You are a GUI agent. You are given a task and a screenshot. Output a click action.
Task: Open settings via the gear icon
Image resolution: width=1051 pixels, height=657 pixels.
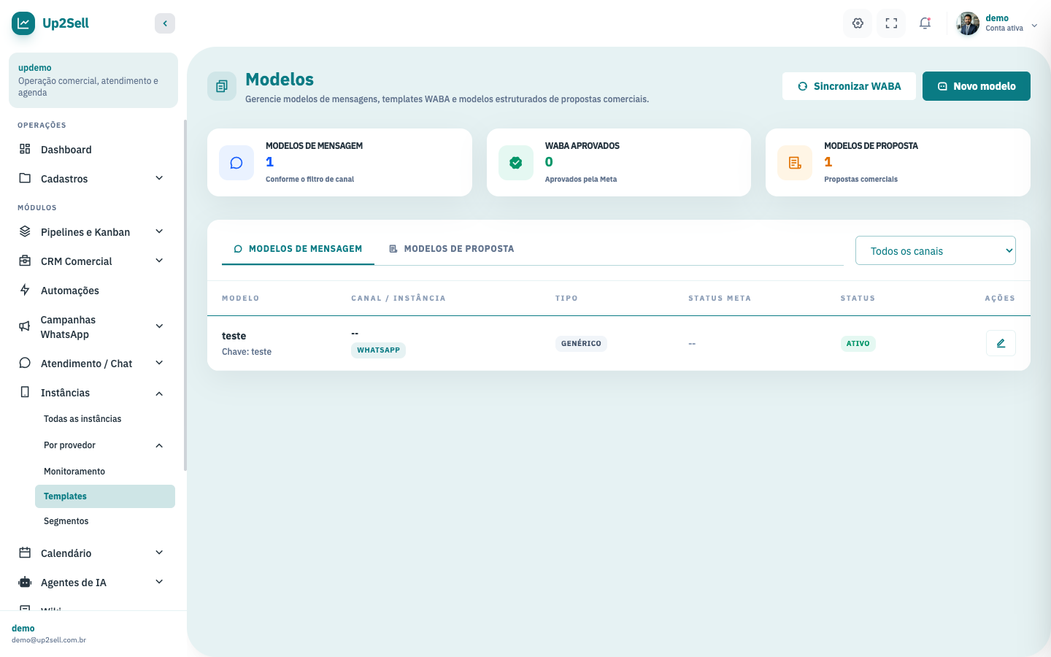click(858, 23)
